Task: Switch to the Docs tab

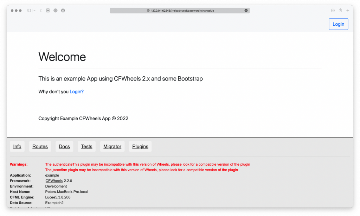Action: [64, 146]
